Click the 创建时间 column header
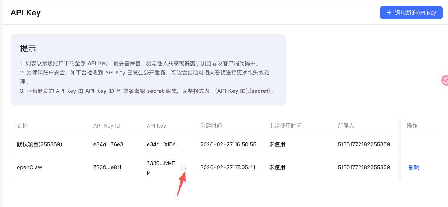This screenshot has height=207, width=448. (x=211, y=126)
